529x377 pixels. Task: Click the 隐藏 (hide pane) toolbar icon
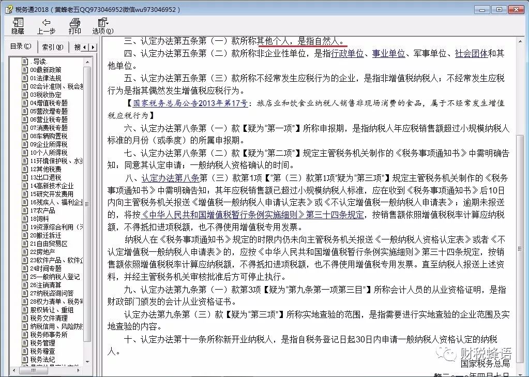pyautogui.click(x=18, y=26)
